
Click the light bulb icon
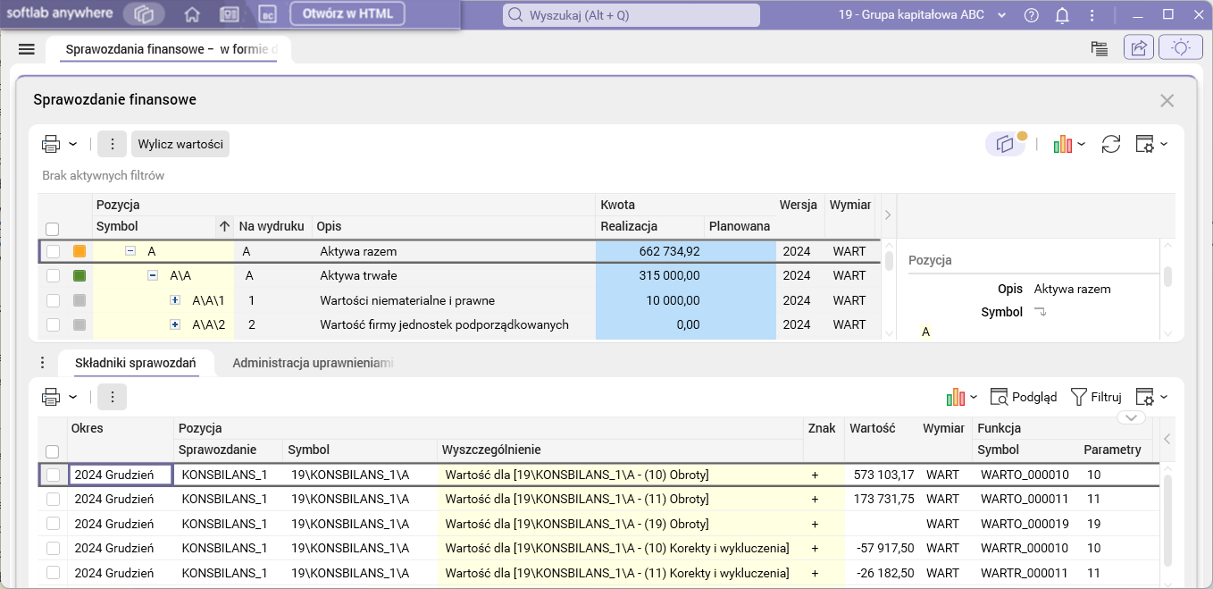point(1181,48)
